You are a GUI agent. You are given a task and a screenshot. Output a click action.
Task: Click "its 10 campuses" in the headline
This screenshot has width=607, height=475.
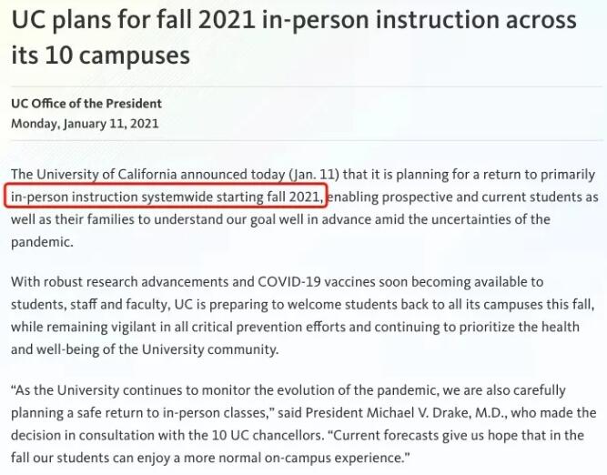[x=101, y=55]
